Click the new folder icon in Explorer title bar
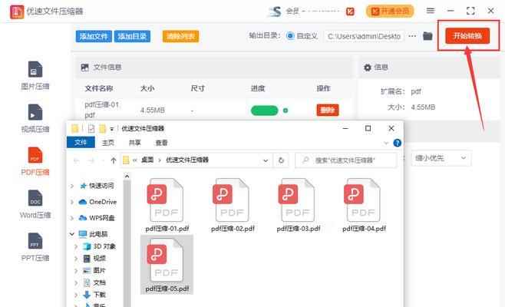 tap(102, 129)
